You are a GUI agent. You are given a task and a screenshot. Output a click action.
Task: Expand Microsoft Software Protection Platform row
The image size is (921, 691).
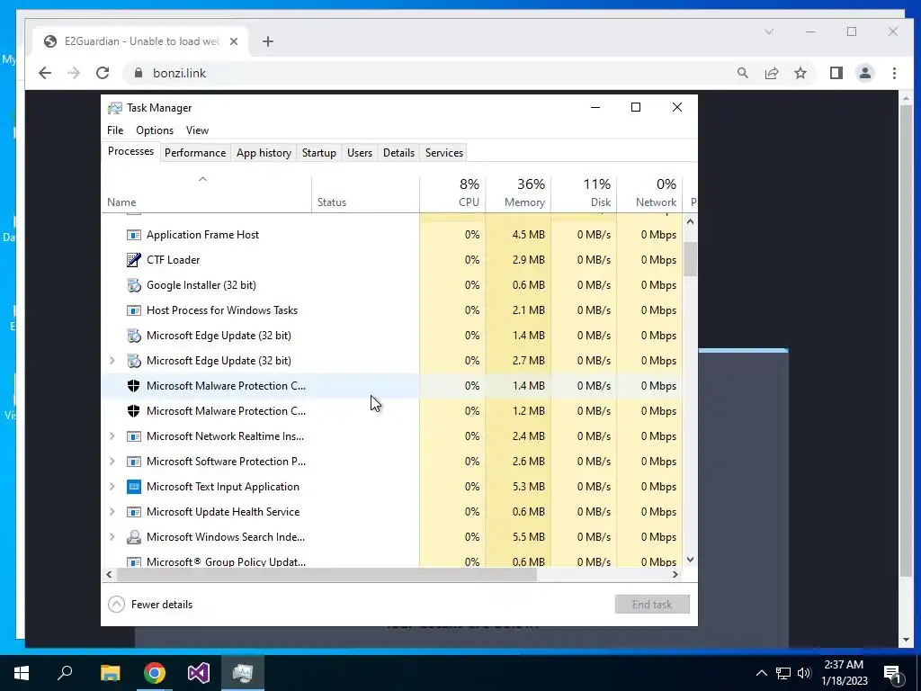tap(112, 462)
